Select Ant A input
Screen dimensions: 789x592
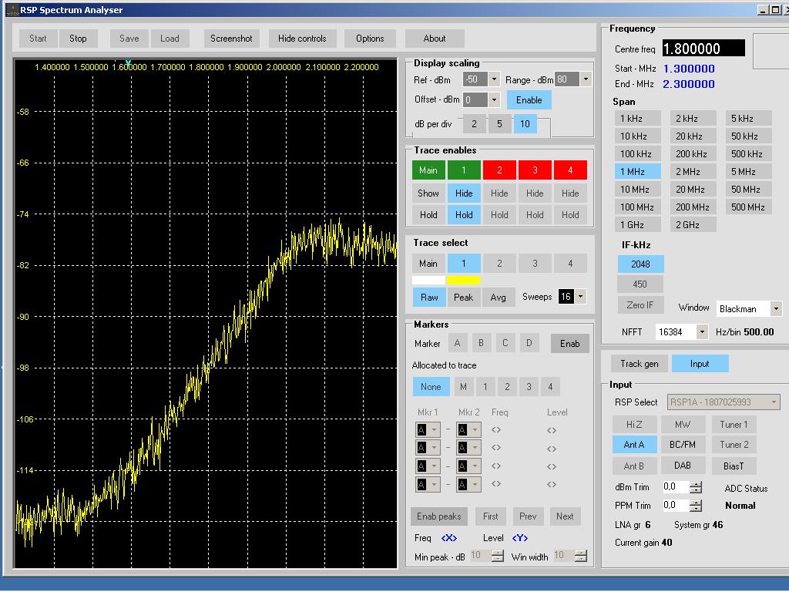tap(635, 445)
